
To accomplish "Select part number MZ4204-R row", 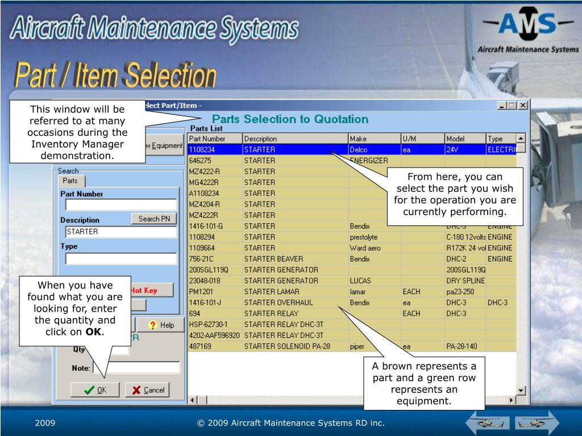I will pos(352,204).
